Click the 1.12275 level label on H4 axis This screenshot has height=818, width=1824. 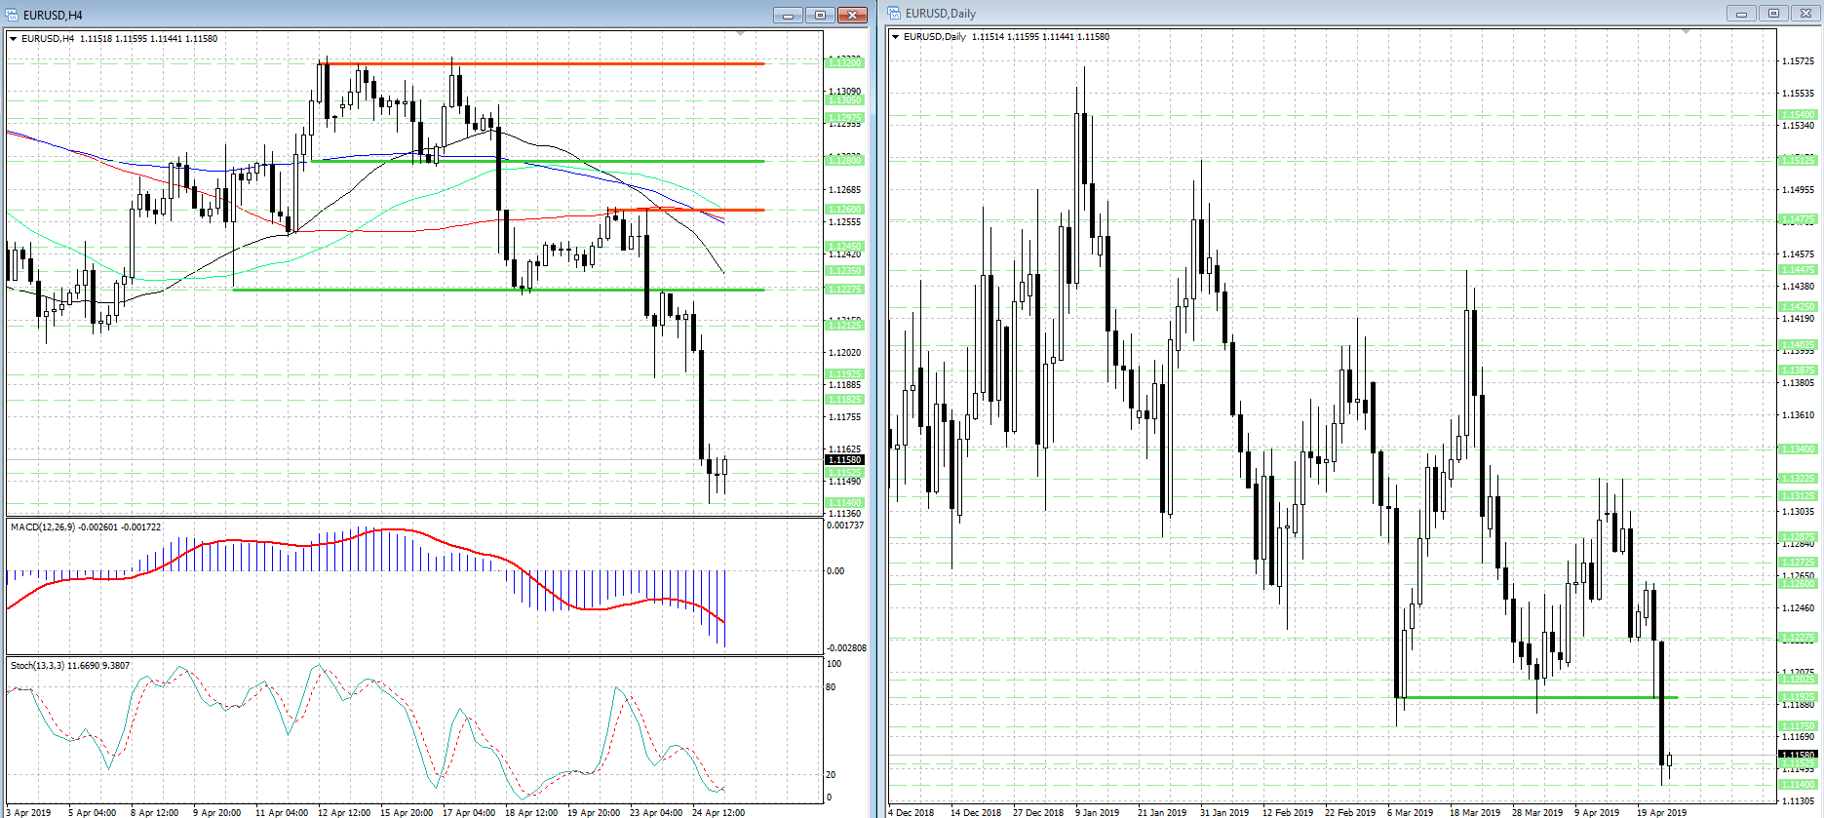click(844, 290)
